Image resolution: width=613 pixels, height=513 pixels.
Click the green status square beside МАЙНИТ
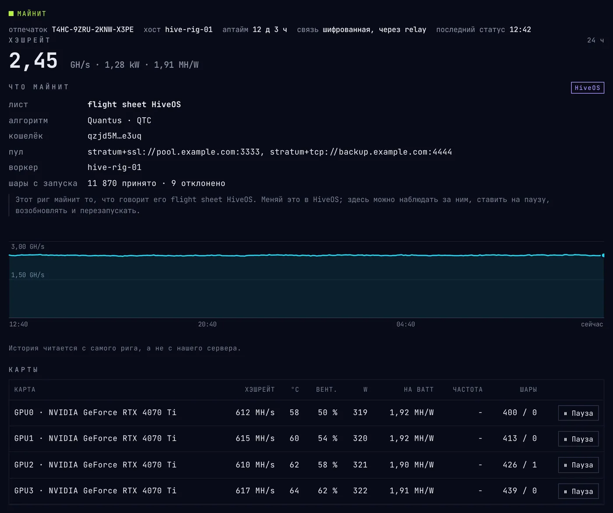11,14
